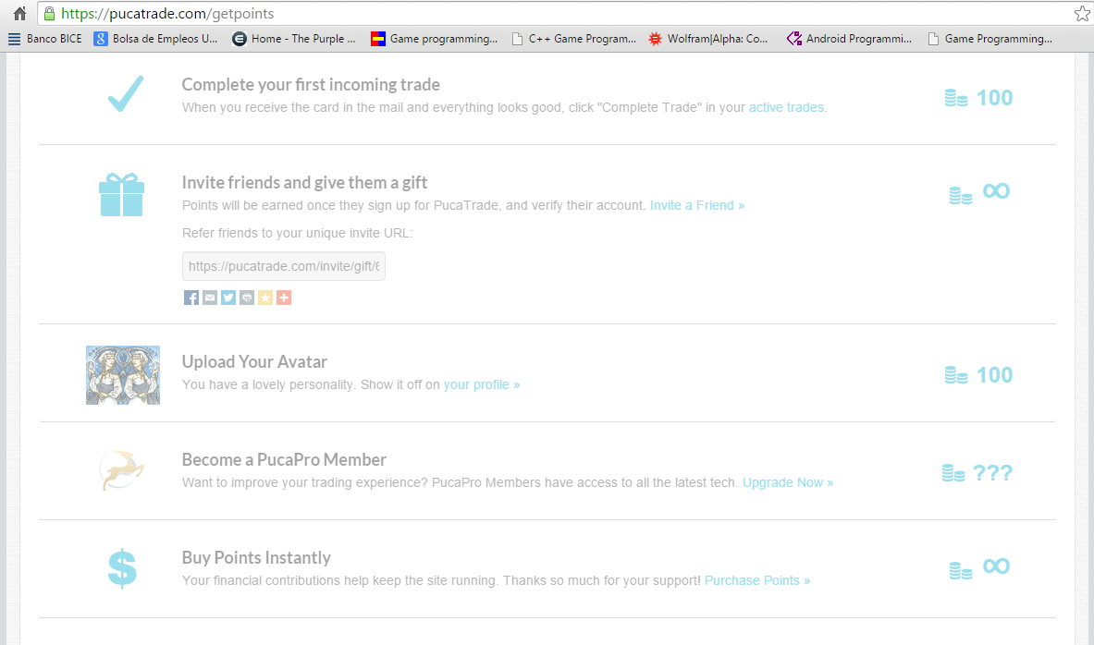Open the Bolsa de Empleos bookmark
The height and width of the screenshot is (645, 1094).
click(x=156, y=39)
